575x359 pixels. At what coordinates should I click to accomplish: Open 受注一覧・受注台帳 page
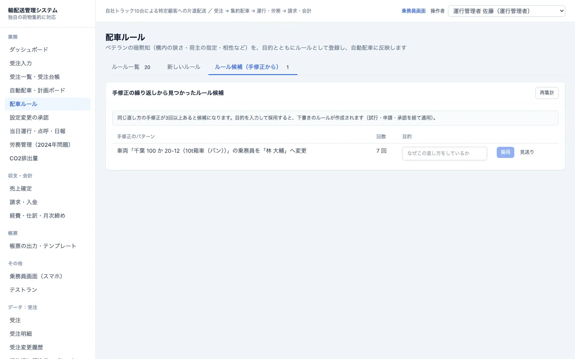click(48, 77)
